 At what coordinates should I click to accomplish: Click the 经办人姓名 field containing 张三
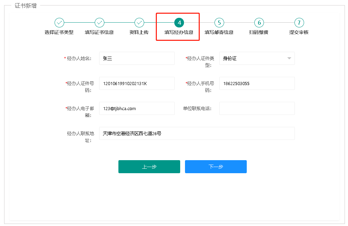[137, 58]
